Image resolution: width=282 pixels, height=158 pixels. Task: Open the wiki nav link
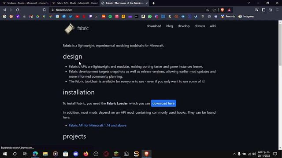[212, 26]
